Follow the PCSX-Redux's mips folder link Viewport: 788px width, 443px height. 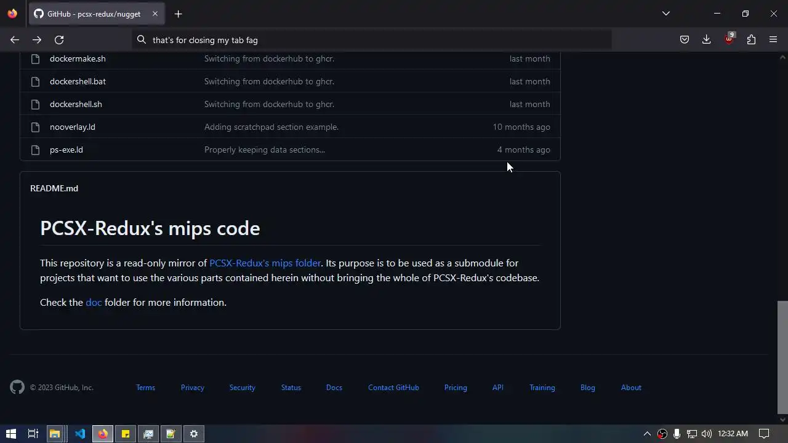click(x=265, y=263)
